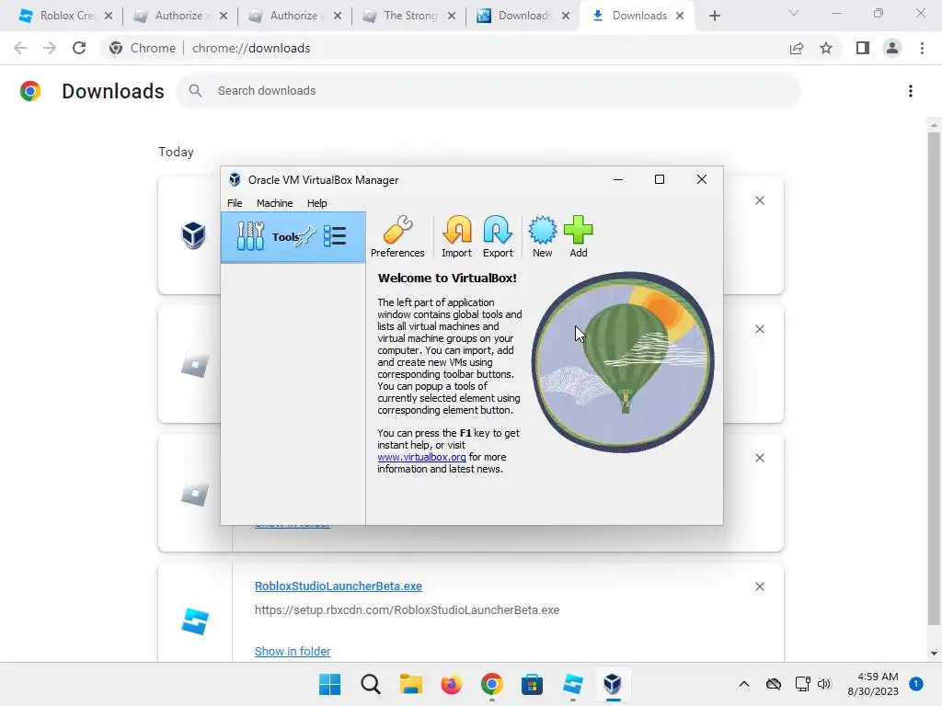
Task: Open VirtualBox Preferences
Action: point(397,236)
